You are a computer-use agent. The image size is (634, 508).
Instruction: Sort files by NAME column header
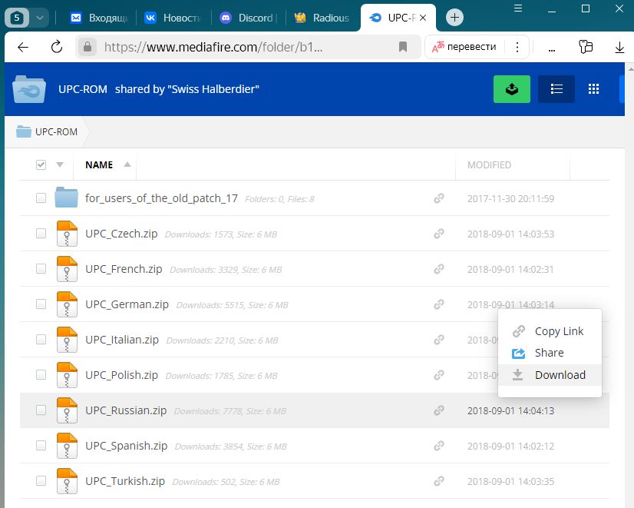click(99, 164)
